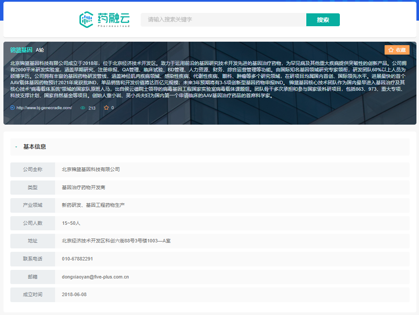Collapse the 基本信息 section arrow
This screenshot has width=419, height=315.
coord(16,147)
